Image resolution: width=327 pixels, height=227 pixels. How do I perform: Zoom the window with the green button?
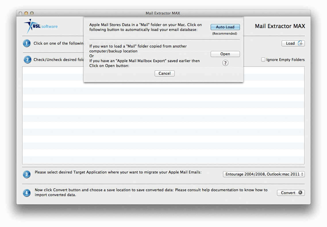tap(32, 13)
